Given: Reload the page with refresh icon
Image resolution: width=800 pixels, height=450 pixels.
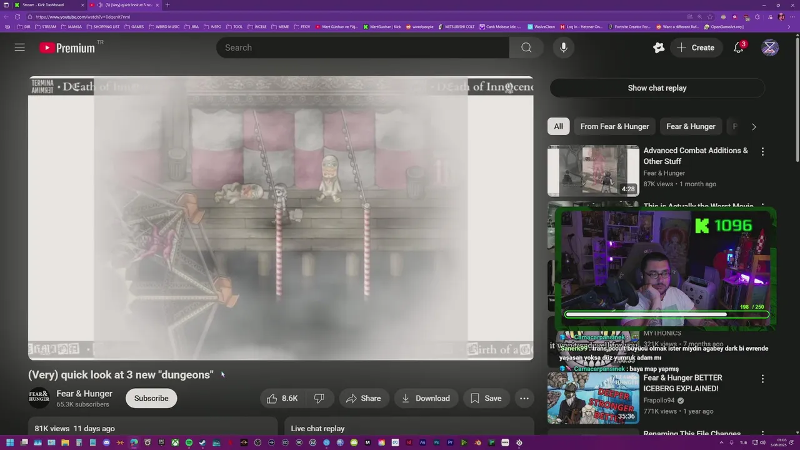Looking at the screenshot, I should 17,17.
